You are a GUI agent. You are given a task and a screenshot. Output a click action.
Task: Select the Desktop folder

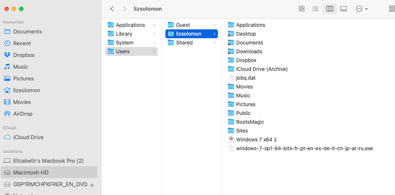pyautogui.click(x=242, y=34)
